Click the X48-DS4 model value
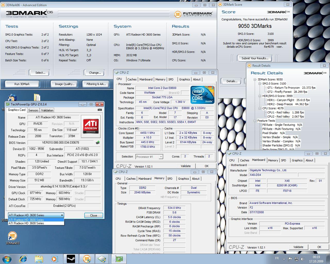Screen dimensions: 330x264 pyautogui.click(x=273, y=175)
